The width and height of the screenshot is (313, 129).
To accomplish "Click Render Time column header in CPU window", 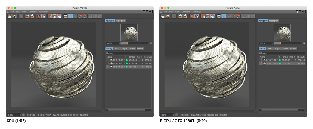I will point(134,57).
